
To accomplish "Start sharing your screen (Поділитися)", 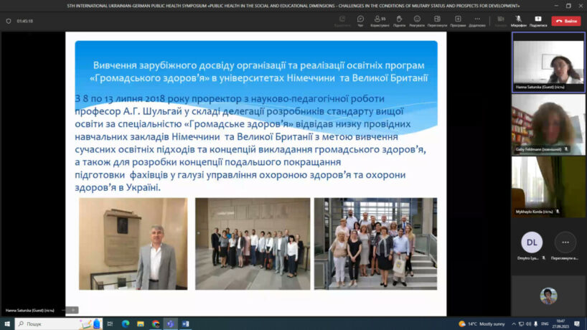I will (x=538, y=20).
